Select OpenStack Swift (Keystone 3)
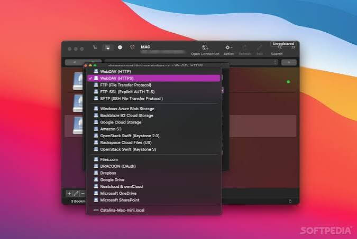357x239 pixels. coord(154,149)
